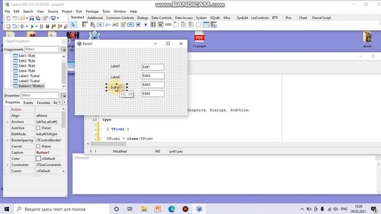Expand the BorderSpacing property
The image size is (381, 214).
point(7,140)
